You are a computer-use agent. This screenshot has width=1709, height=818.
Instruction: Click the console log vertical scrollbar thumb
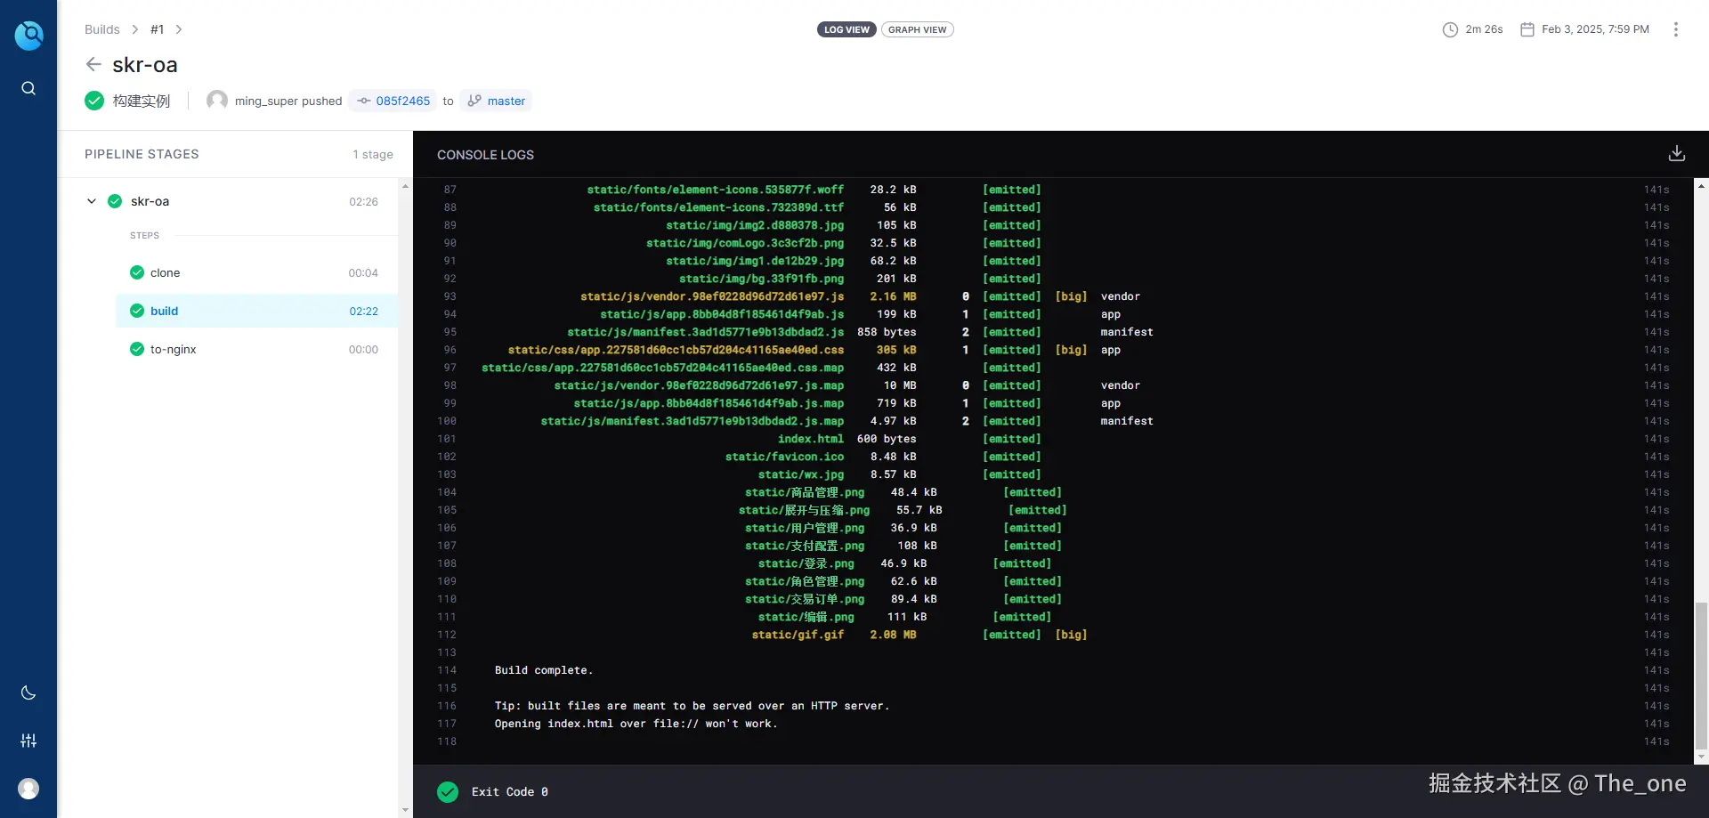click(x=1702, y=676)
